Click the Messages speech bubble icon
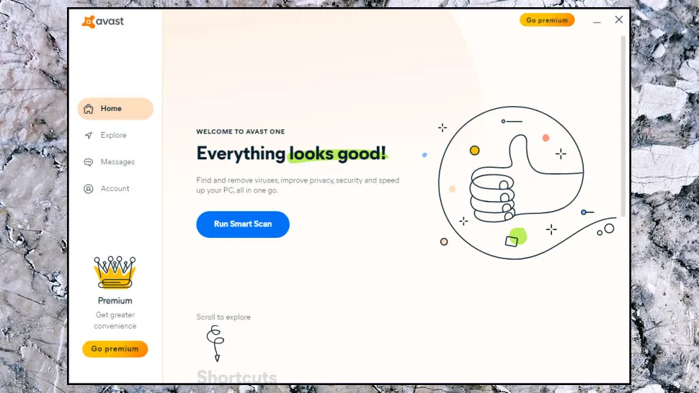This screenshot has height=393, width=699. [x=89, y=162]
